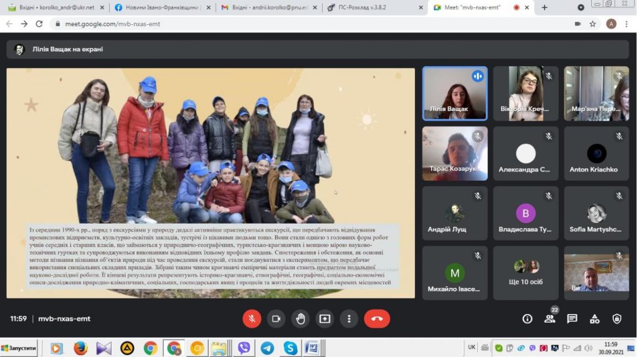Click the camera indicator in address bar
Viewport: 638px width, 357px height.
coord(577,24)
